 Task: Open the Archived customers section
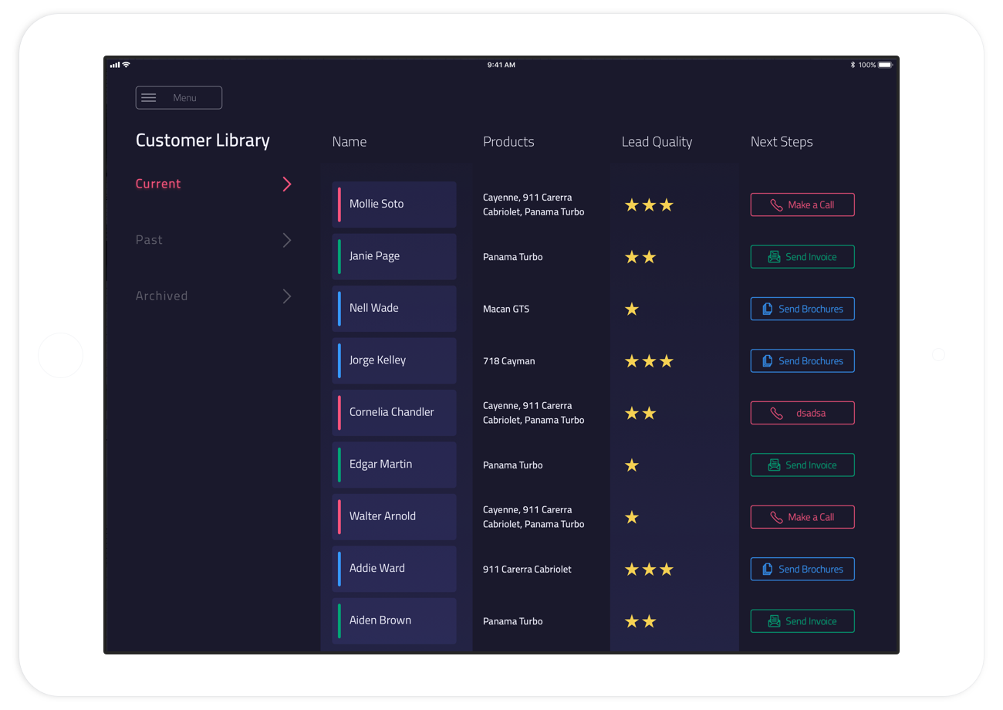[161, 296]
